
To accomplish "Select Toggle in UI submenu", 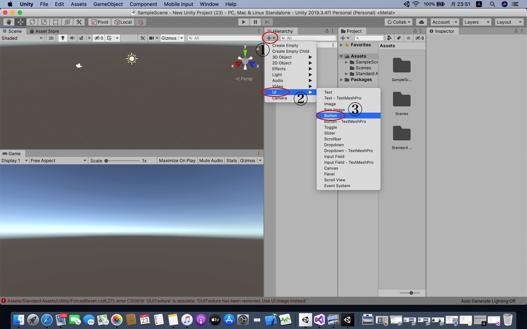I will 348,127.
